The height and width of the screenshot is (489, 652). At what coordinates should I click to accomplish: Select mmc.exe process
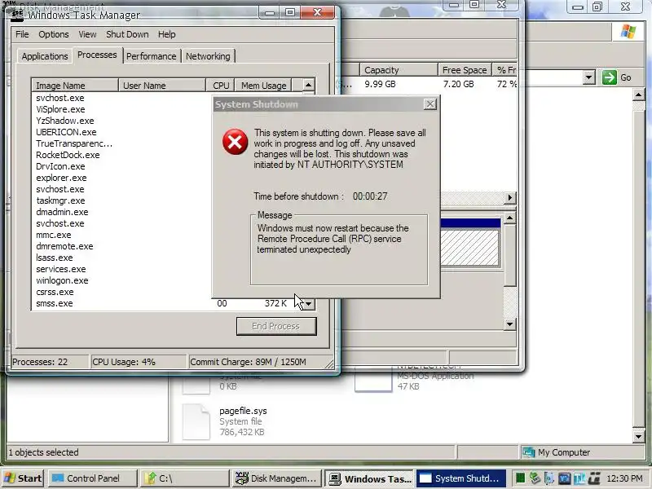53,235
